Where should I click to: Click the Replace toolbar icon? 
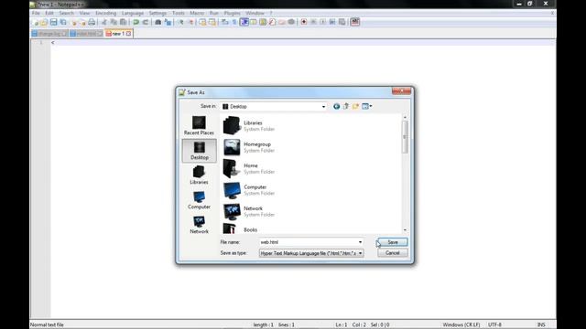coord(168,22)
